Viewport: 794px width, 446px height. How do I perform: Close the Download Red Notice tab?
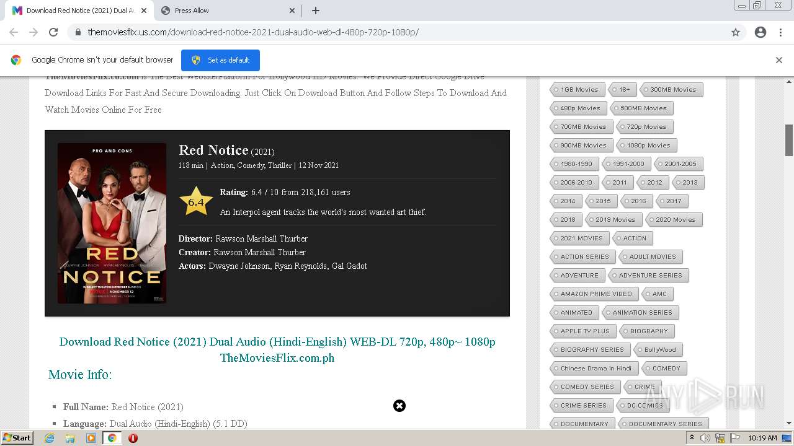tap(144, 11)
